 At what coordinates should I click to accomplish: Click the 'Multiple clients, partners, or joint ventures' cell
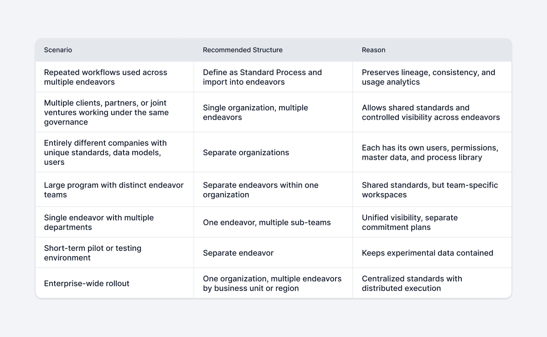tap(114, 112)
